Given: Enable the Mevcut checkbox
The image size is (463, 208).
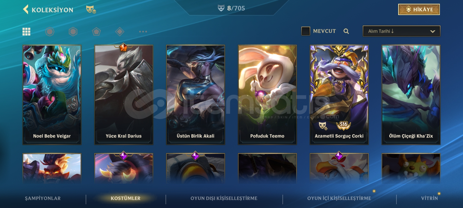Looking at the screenshot, I should click(306, 31).
